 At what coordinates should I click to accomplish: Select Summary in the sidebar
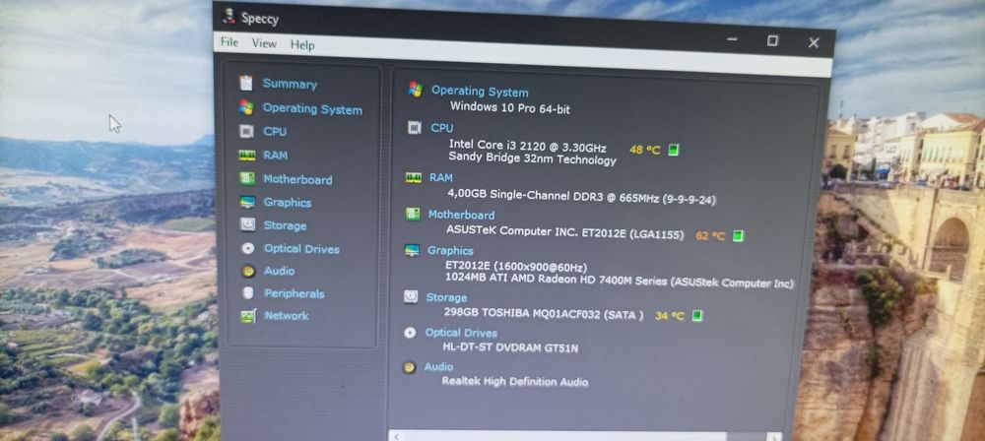point(290,84)
